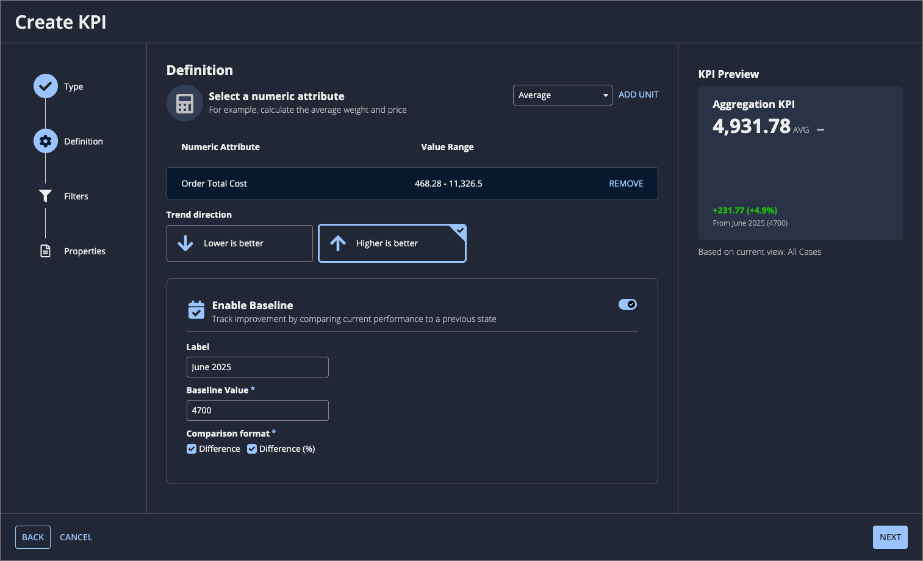
Task: Remove the Order Total Cost attribute
Action: (626, 184)
